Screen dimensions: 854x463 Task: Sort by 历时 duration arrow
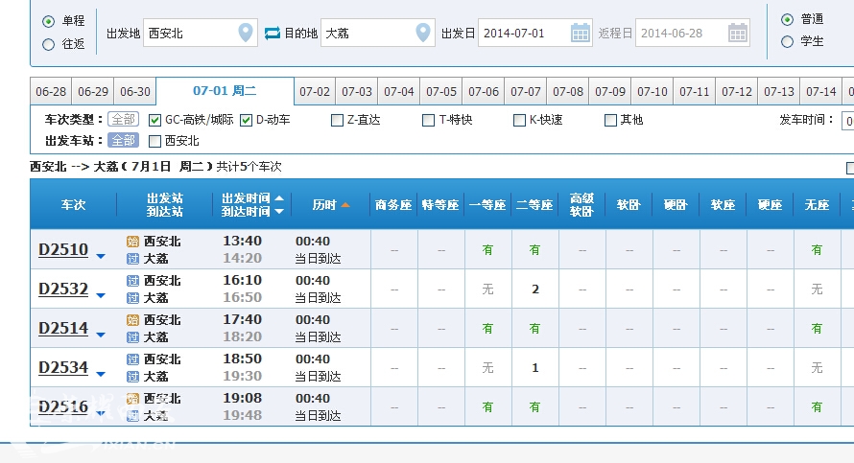pos(345,205)
